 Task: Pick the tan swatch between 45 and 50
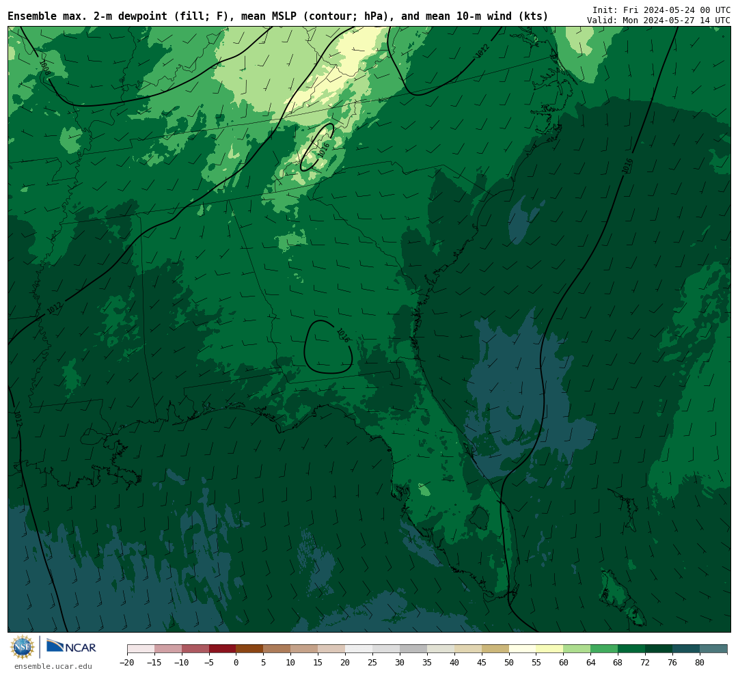tap(495, 649)
